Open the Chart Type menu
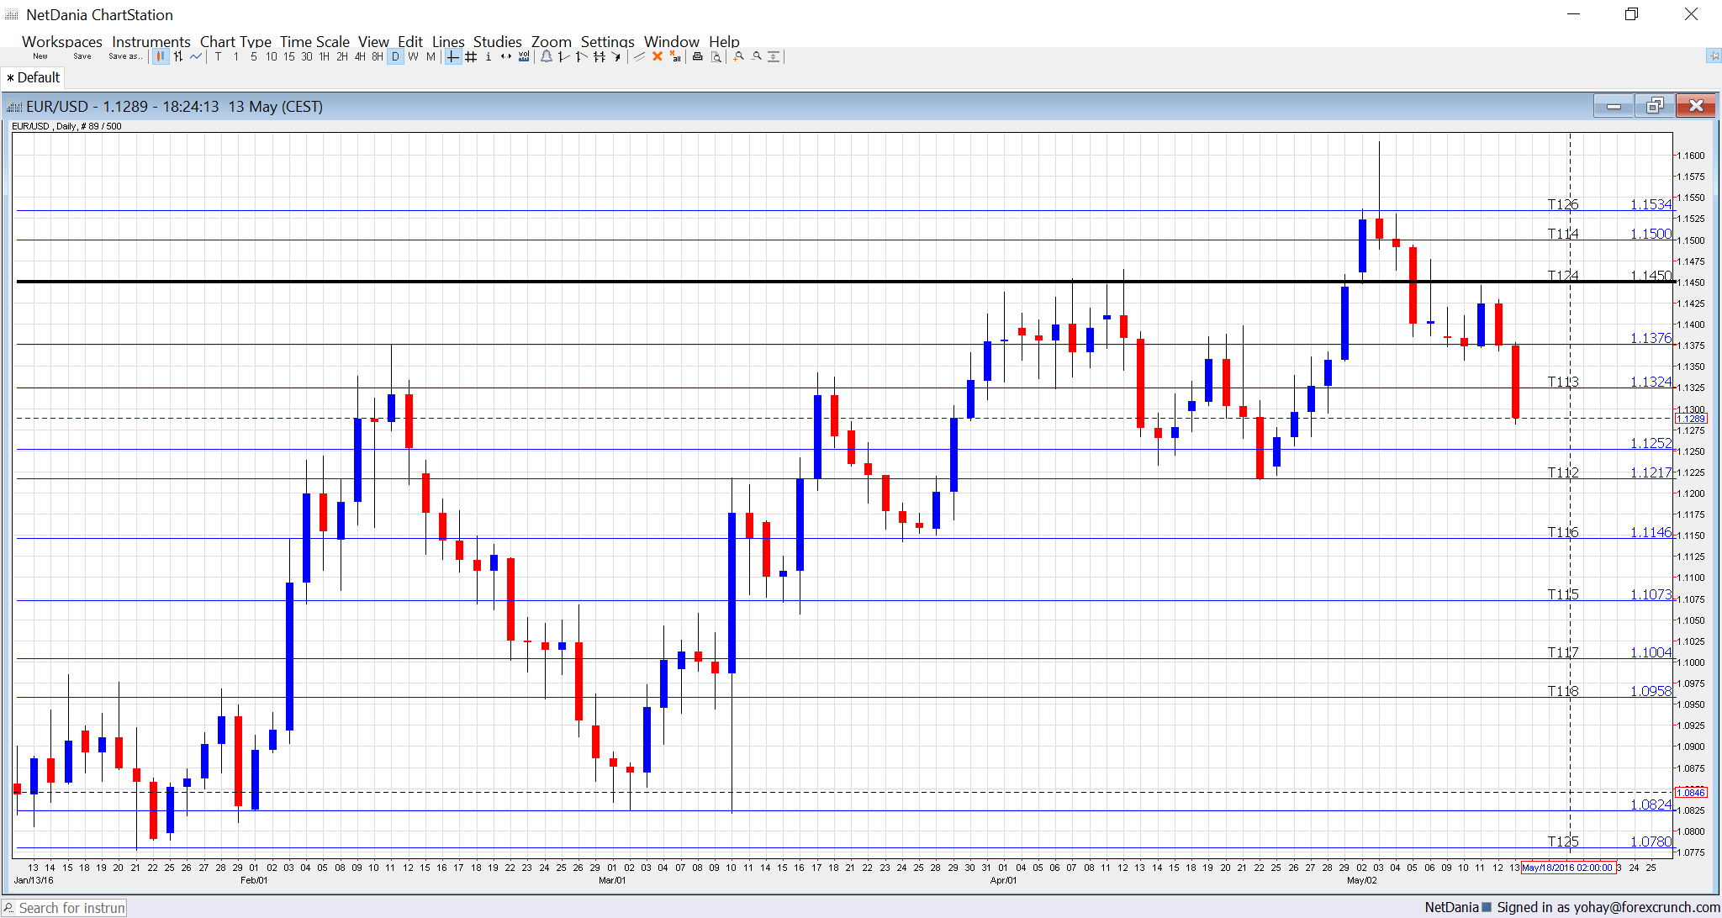 235,41
